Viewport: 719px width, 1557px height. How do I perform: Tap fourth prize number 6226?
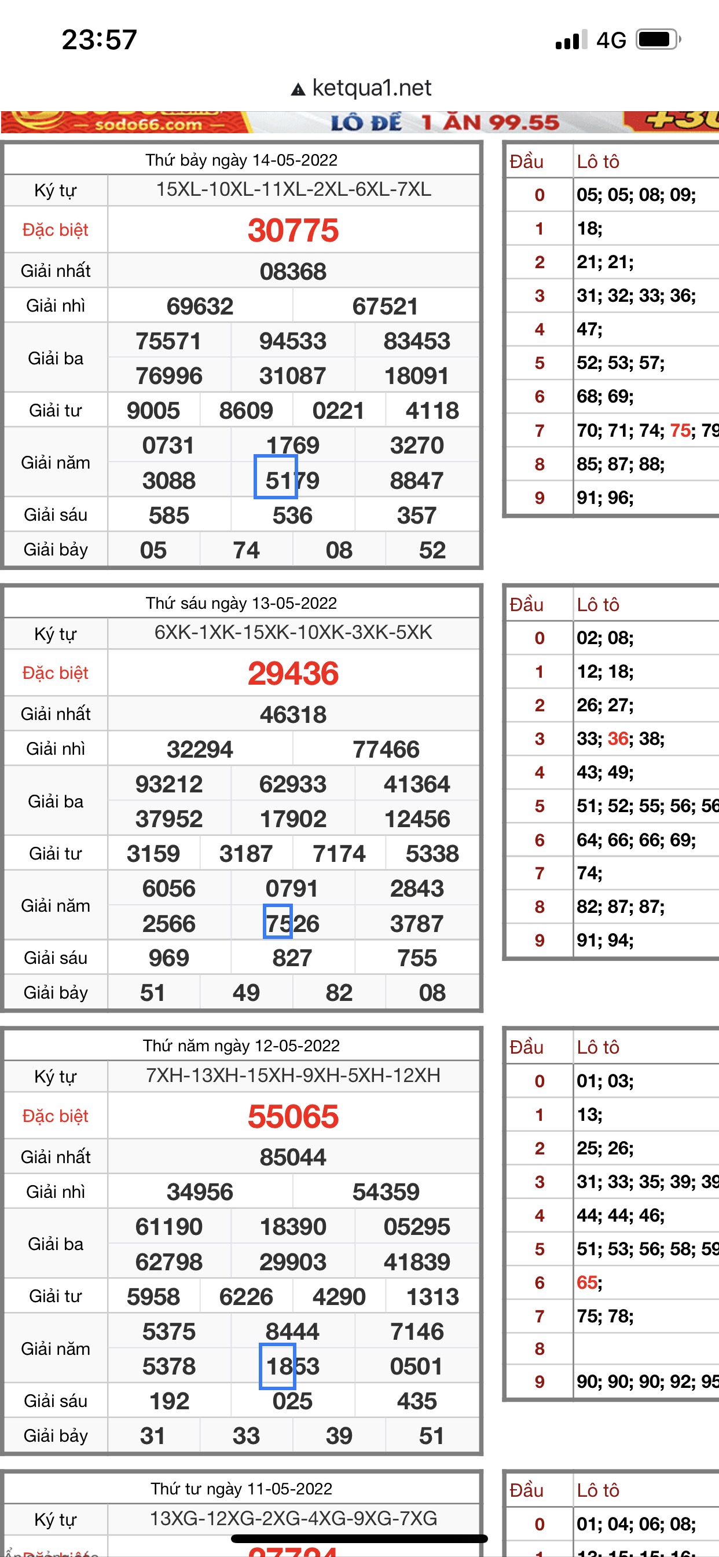(x=246, y=1297)
